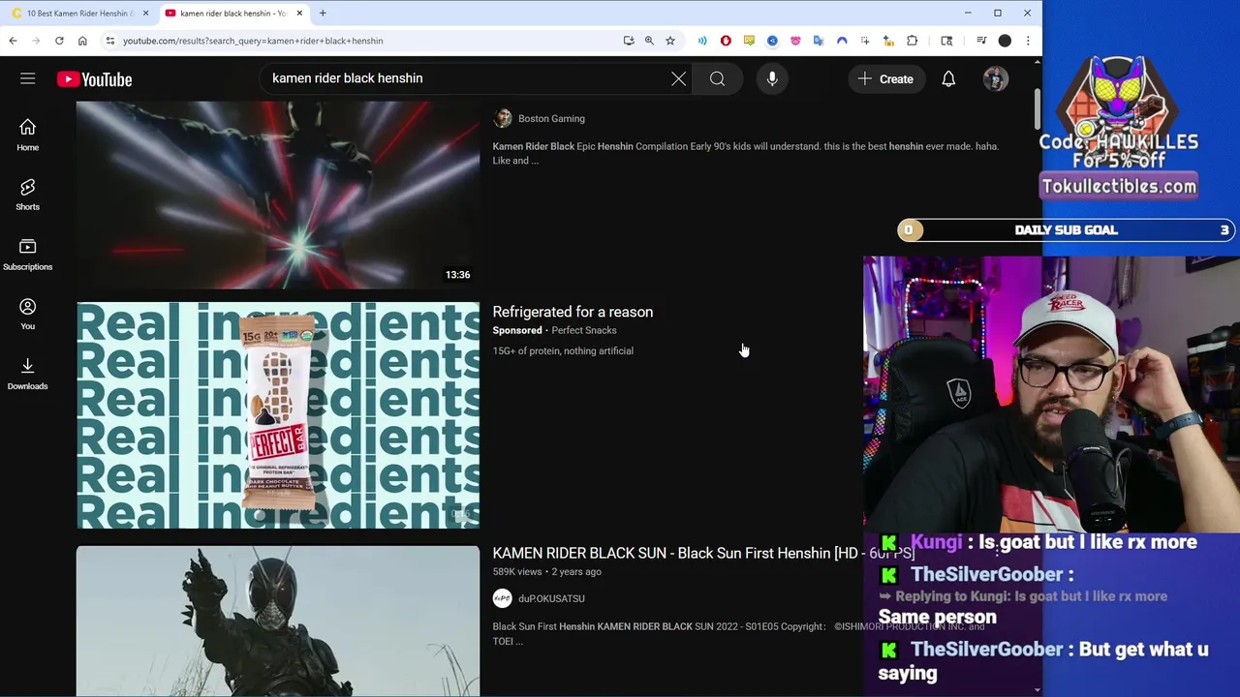Click the page vertical scrollbar
Screen dimensions: 1240x697
click(x=1037, y=108)
